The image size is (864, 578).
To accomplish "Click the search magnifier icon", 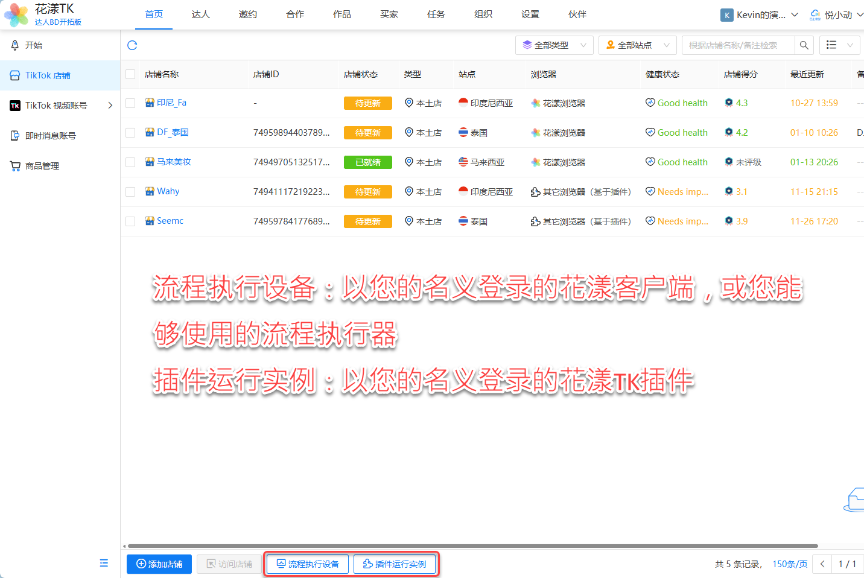I will click(804, 45).
